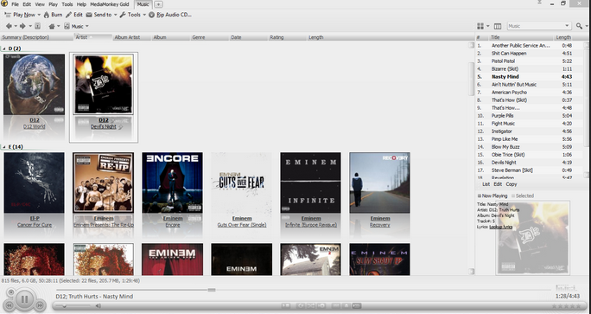This screenshot has width=591, height=314.
Task: Toggle the column browser icon
Action: click(x=498, y=26)
